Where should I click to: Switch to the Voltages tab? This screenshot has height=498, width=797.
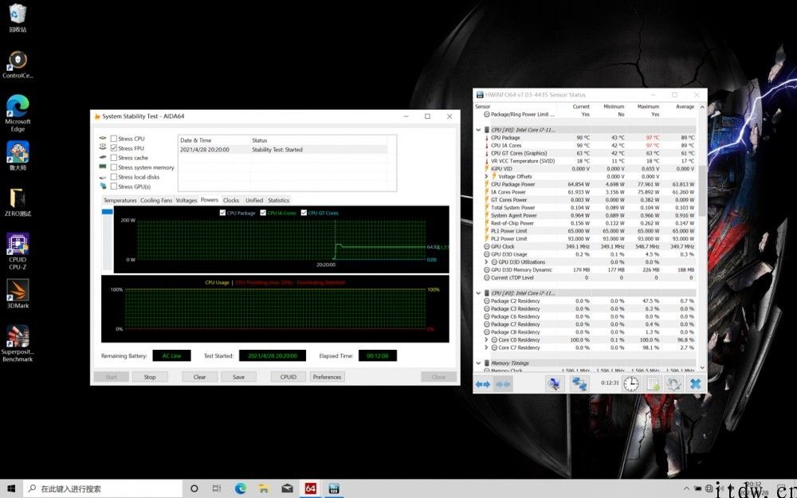tap(186, 201)
